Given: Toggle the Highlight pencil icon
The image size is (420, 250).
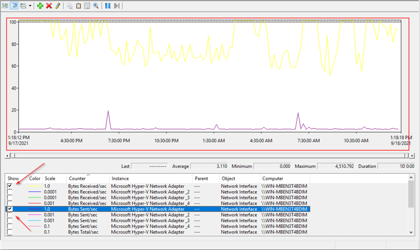Looking at the screenshot, I should (x=58, y=6).
